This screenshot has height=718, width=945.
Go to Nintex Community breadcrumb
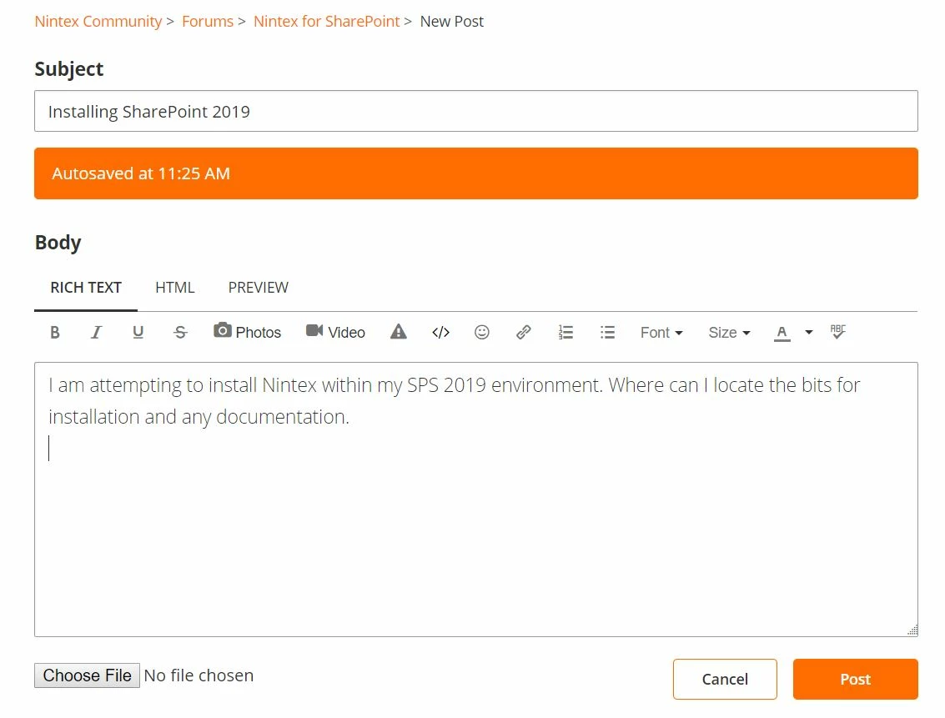(x=98, y=22)
